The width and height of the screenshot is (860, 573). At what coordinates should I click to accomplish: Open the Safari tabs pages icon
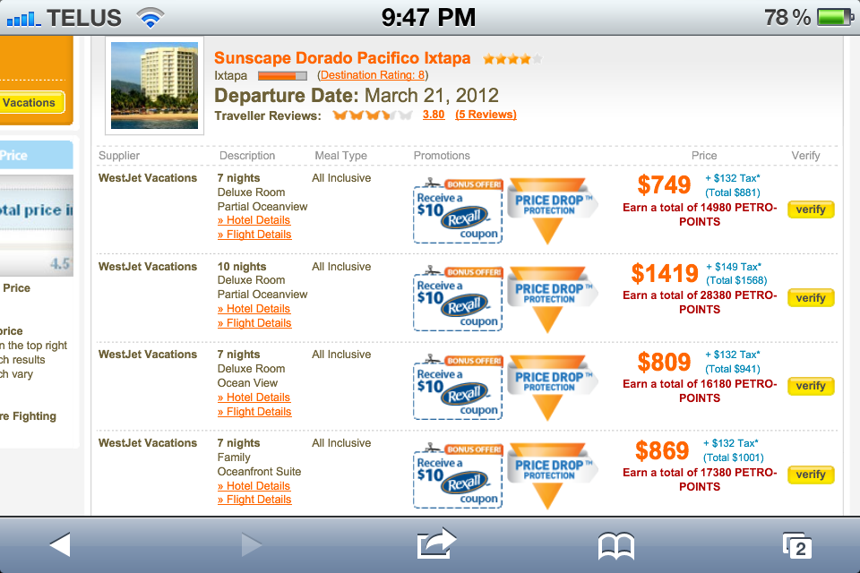[x=796, y=544]
